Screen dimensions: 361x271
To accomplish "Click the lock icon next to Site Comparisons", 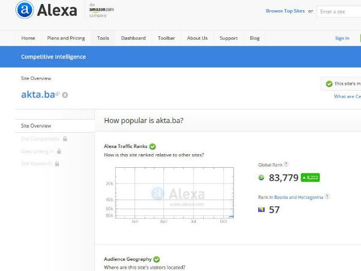I will pos(65,139).
